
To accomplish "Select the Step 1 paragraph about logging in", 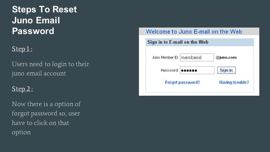I will tap(50, 69).
